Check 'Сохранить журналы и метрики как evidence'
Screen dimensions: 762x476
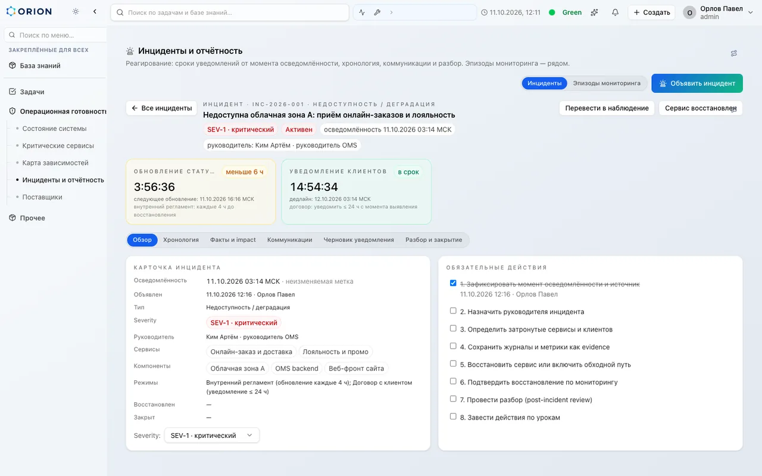[x=454, y=346]
